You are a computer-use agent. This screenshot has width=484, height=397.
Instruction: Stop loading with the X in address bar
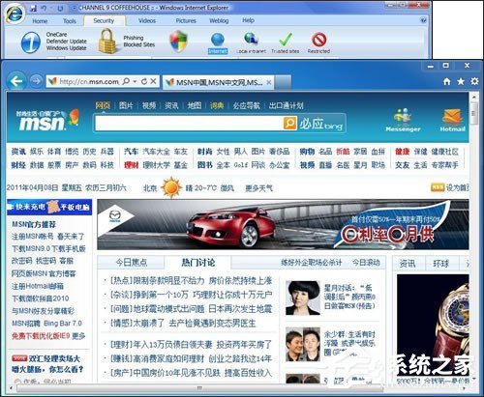point(154,81)
